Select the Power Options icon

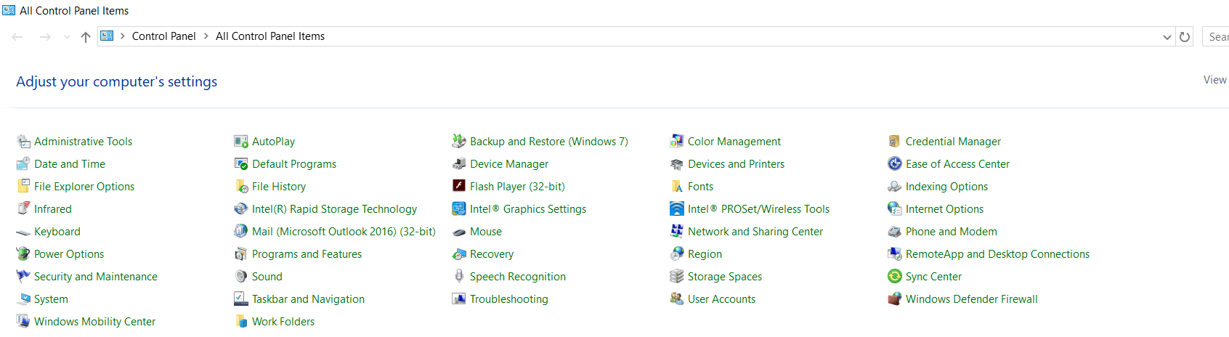coord(23,254)
